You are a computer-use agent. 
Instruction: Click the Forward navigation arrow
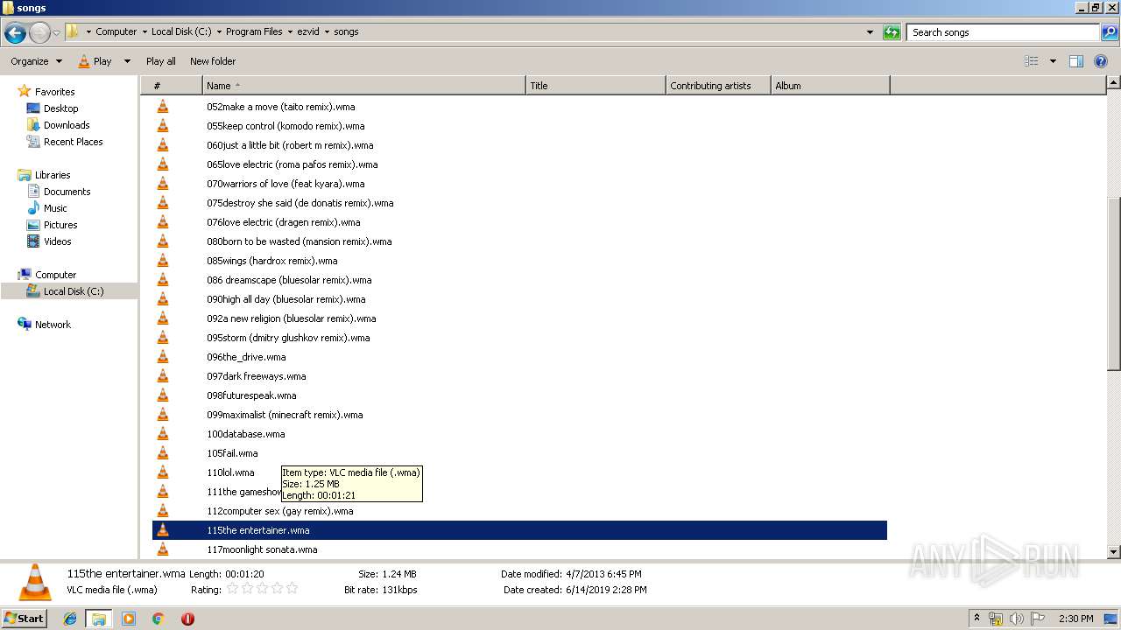[x=39, y=32]
